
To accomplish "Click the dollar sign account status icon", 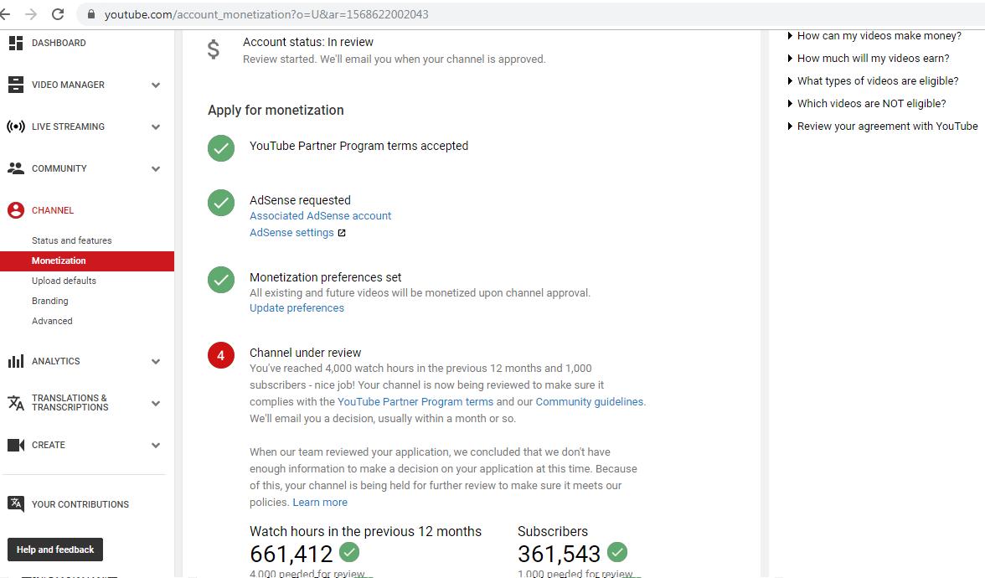I will (x=214, y=49).
